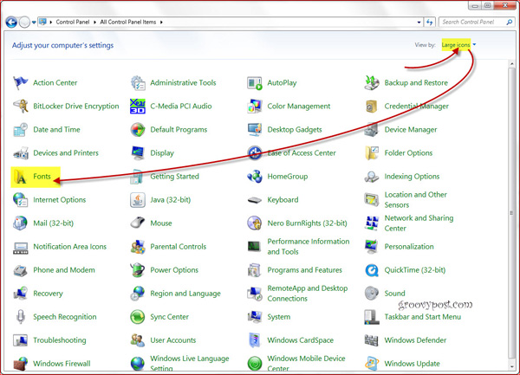This screenshot has height=375, width=520.
Task: Open the Date and Time calendar icon
Action: point(20,130)
